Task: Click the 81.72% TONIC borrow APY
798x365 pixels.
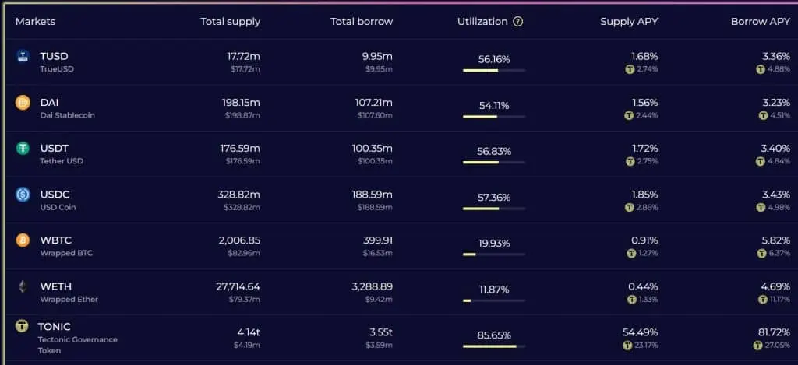Action: 774,332
